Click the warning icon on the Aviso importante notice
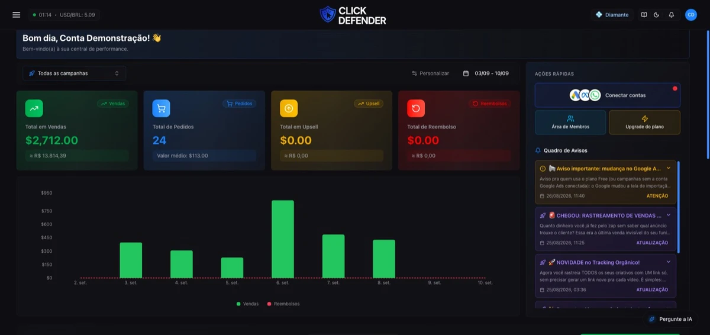The width and height of the screenshot is (710, 335). tap(543, 168)
